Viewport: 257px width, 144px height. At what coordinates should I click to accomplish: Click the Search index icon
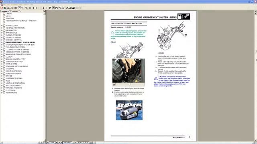[x=71, y=8]
